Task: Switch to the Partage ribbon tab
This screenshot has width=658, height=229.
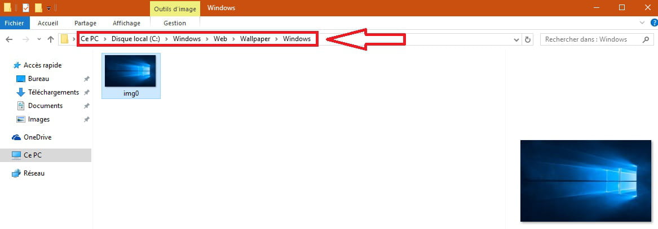Action: (85, 23)
